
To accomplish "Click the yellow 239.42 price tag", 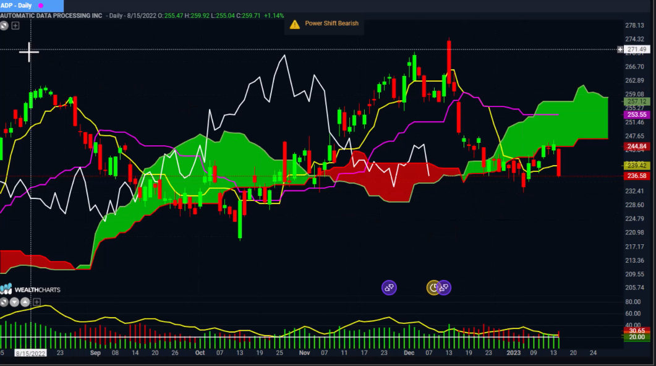I will pos(637,166).
